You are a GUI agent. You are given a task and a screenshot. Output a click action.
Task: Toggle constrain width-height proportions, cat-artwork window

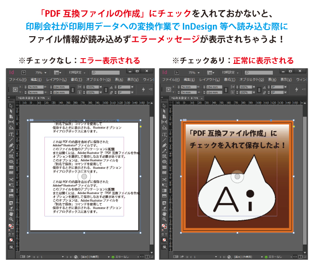[x=226, y=90]
